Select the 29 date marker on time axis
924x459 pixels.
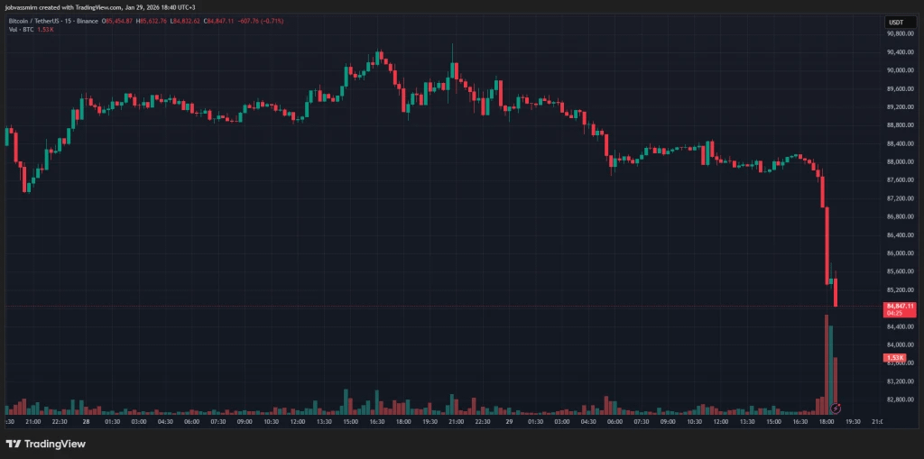pyautogui.click(x=509, y=421)
